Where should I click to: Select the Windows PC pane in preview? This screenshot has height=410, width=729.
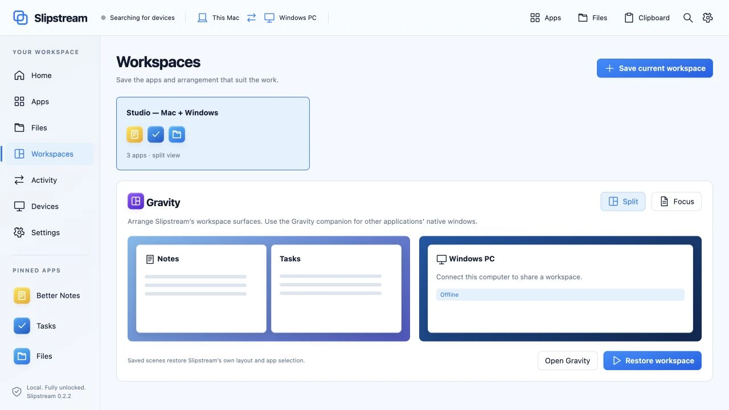(x=560, y=289)
